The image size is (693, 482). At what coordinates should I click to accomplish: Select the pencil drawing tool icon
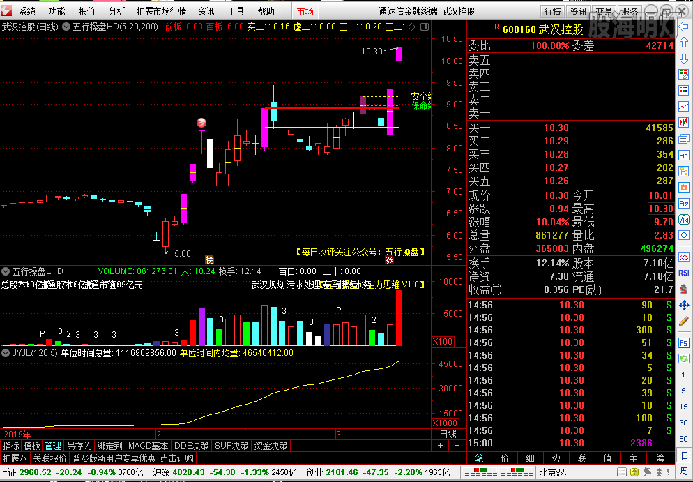[684, 322]
